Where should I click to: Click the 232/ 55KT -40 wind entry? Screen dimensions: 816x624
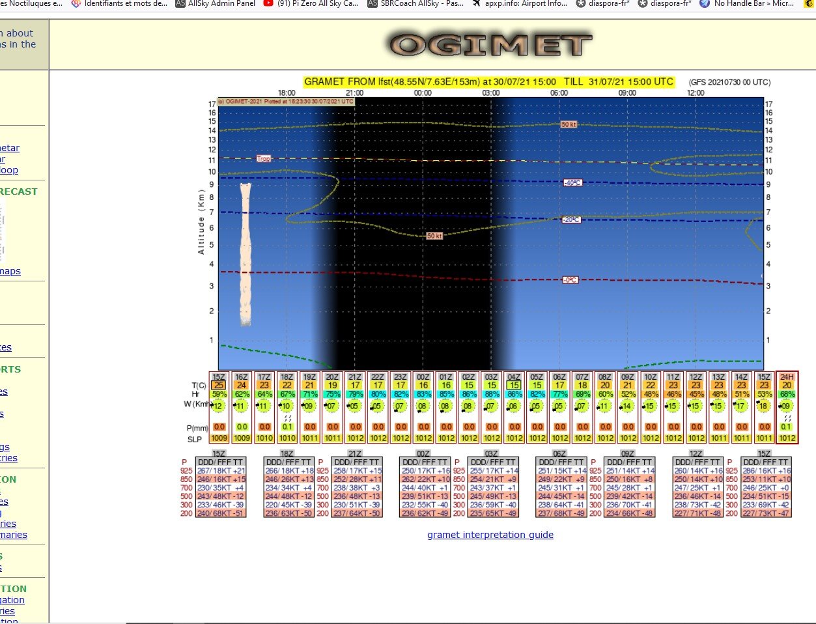(425, 505)
